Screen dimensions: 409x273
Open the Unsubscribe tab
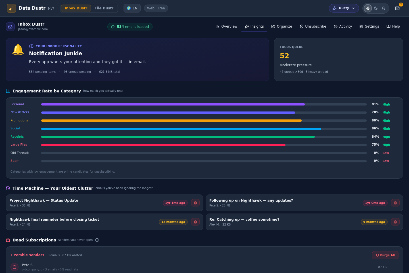tap(313, 26)
